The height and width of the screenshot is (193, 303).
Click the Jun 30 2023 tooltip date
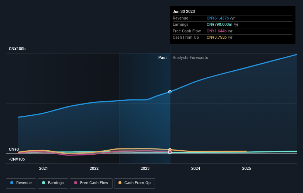coord(184,11)
